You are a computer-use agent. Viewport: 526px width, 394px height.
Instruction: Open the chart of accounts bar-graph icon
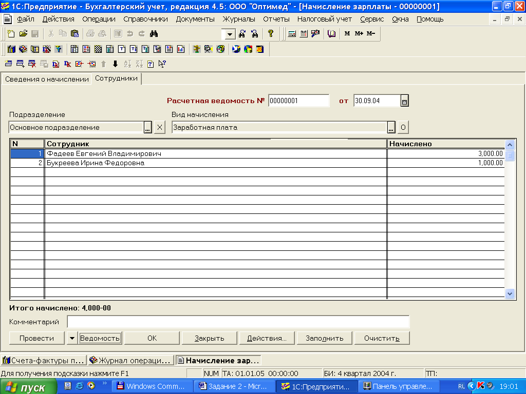point(11,49)
